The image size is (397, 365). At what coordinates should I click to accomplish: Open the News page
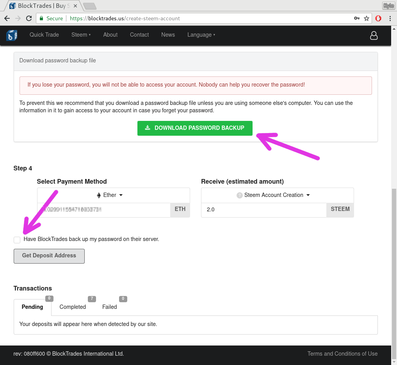168,35
